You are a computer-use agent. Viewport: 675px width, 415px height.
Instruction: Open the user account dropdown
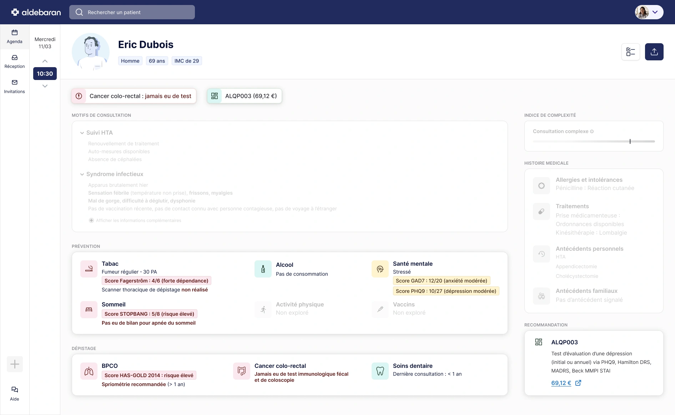pyautogui.click(x=649, y=12)
